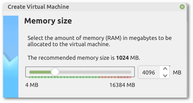Click the recommended memory size sentence

click(x=84, y=58)
